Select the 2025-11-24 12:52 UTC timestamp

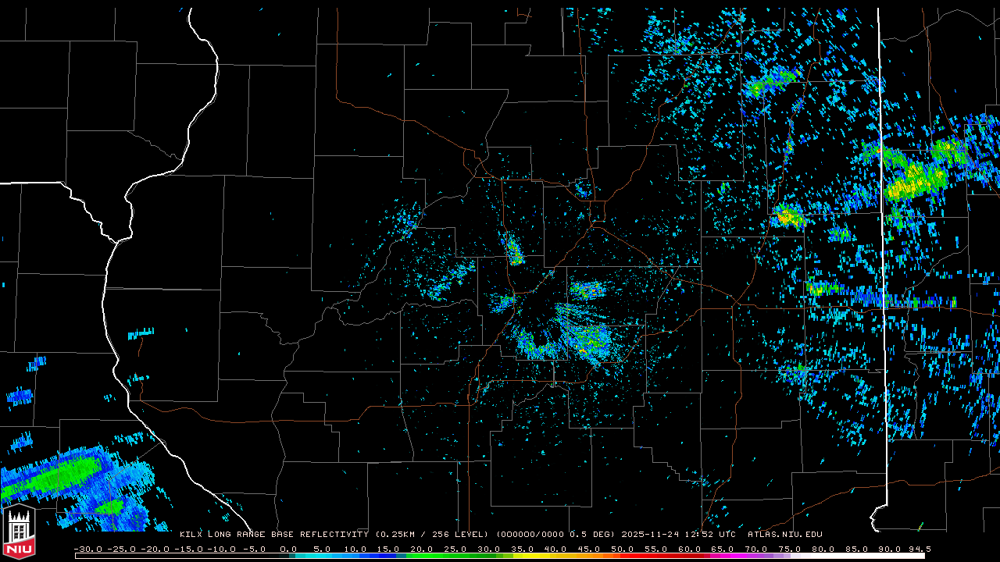tap(678, 535)
